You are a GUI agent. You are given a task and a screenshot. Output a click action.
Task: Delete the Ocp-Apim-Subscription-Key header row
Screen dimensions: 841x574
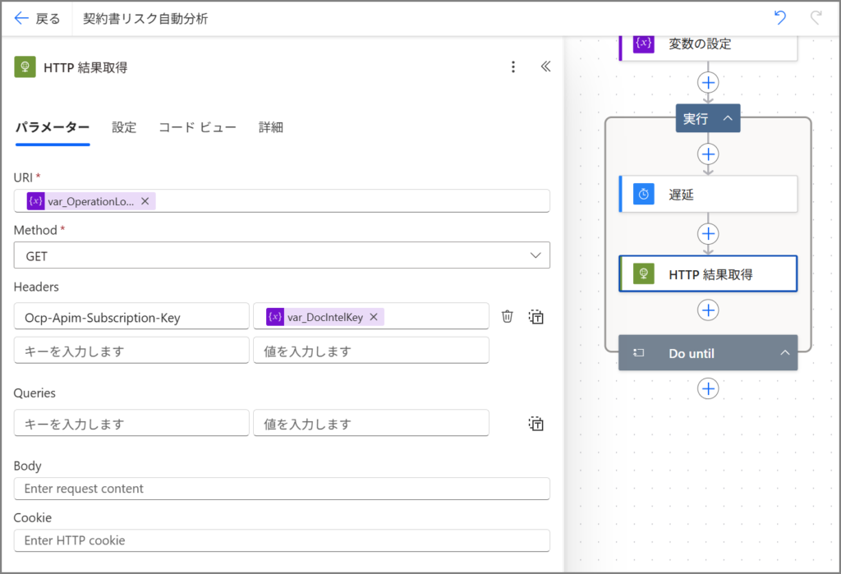508,316
